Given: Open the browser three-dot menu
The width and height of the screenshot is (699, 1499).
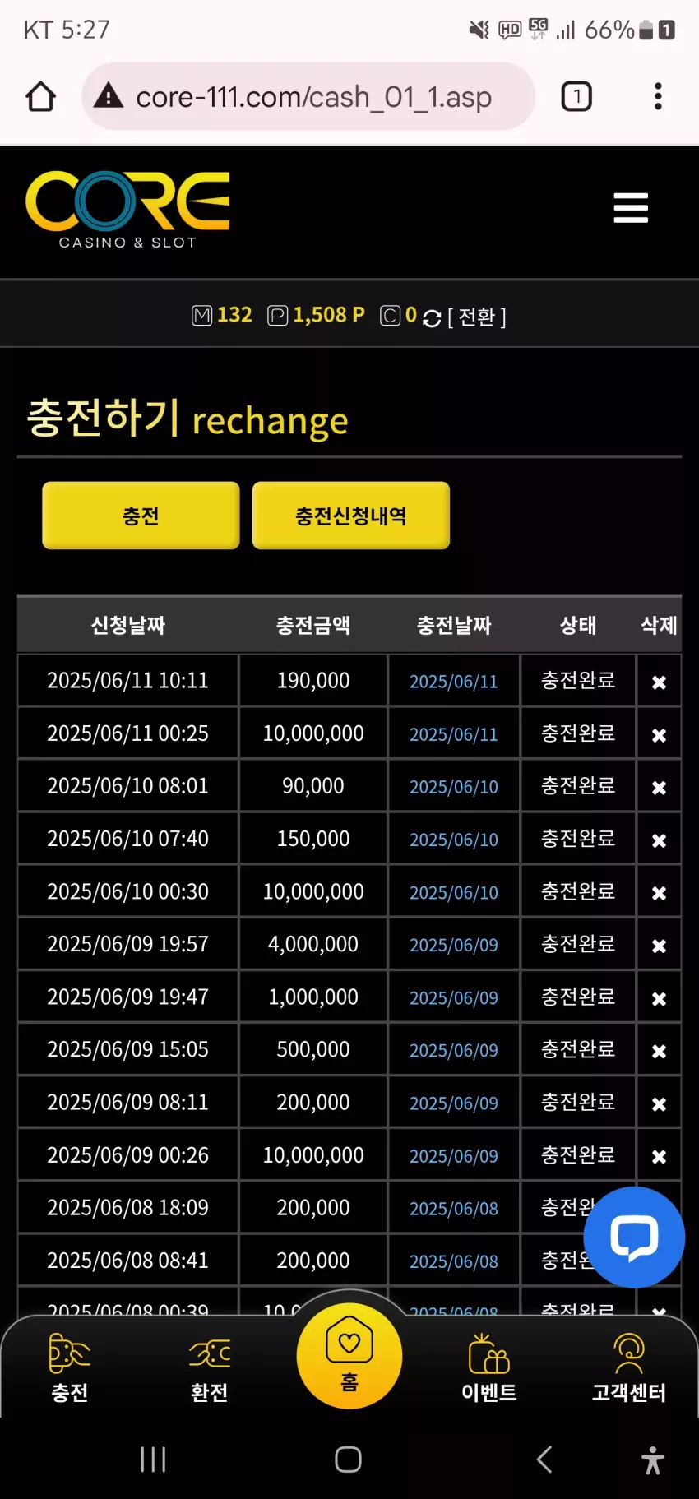Looking at the screenshot, I should [x=658, y=96].
